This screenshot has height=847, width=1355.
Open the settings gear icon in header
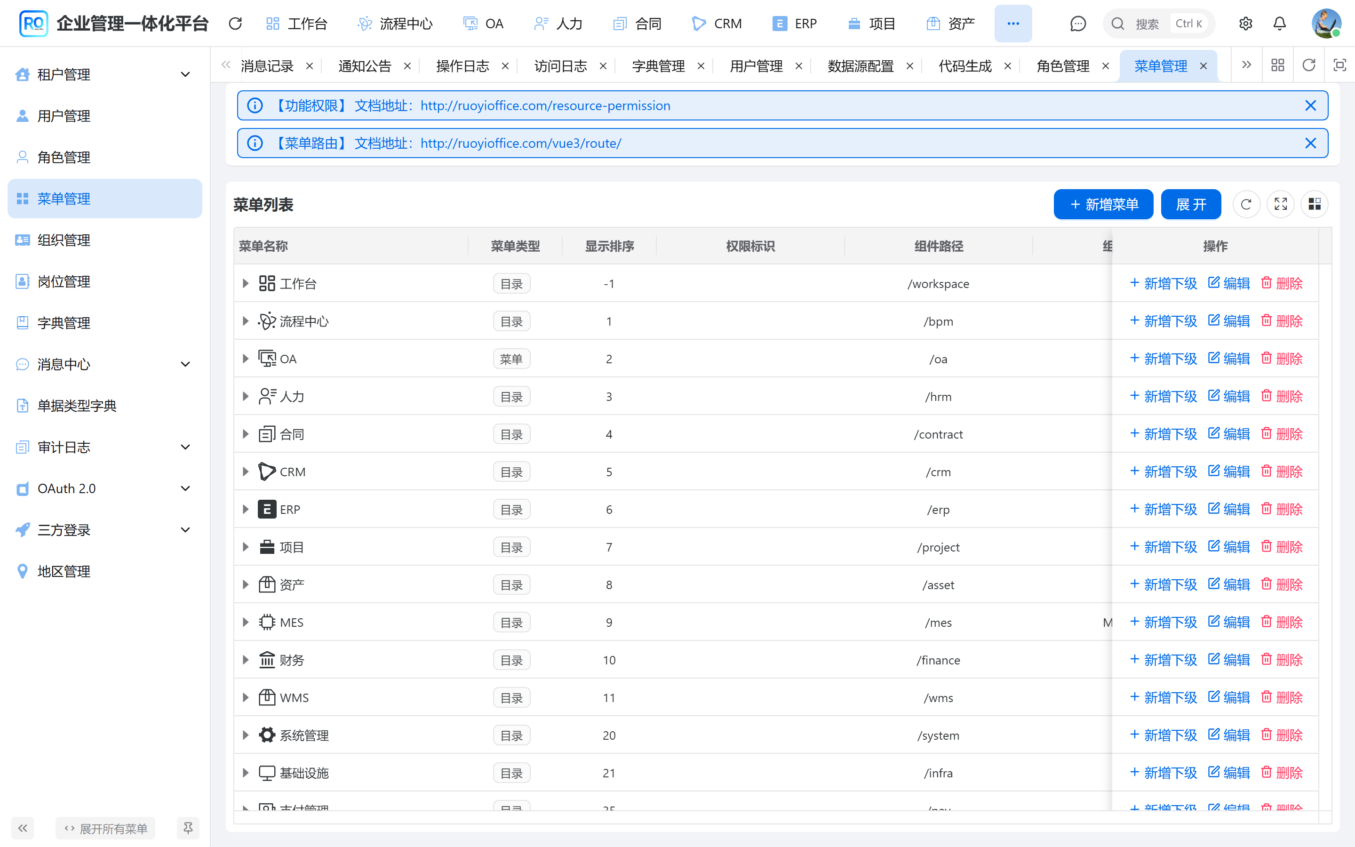click(x=1245, y=24)
